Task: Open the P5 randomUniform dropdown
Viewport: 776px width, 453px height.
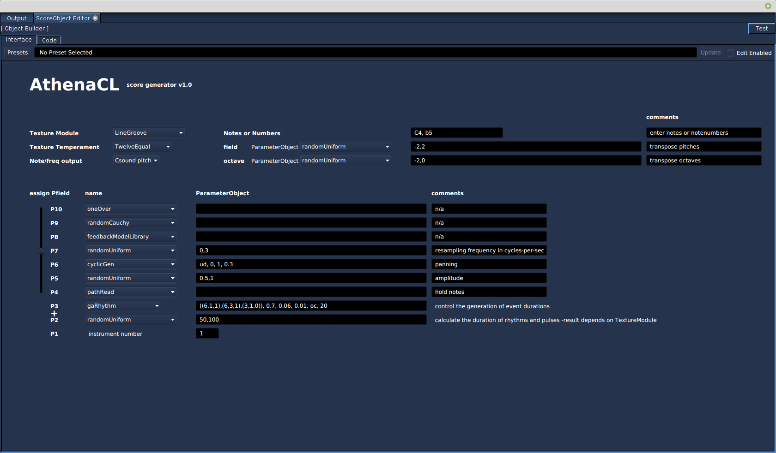Action: (x=131, y=278)
